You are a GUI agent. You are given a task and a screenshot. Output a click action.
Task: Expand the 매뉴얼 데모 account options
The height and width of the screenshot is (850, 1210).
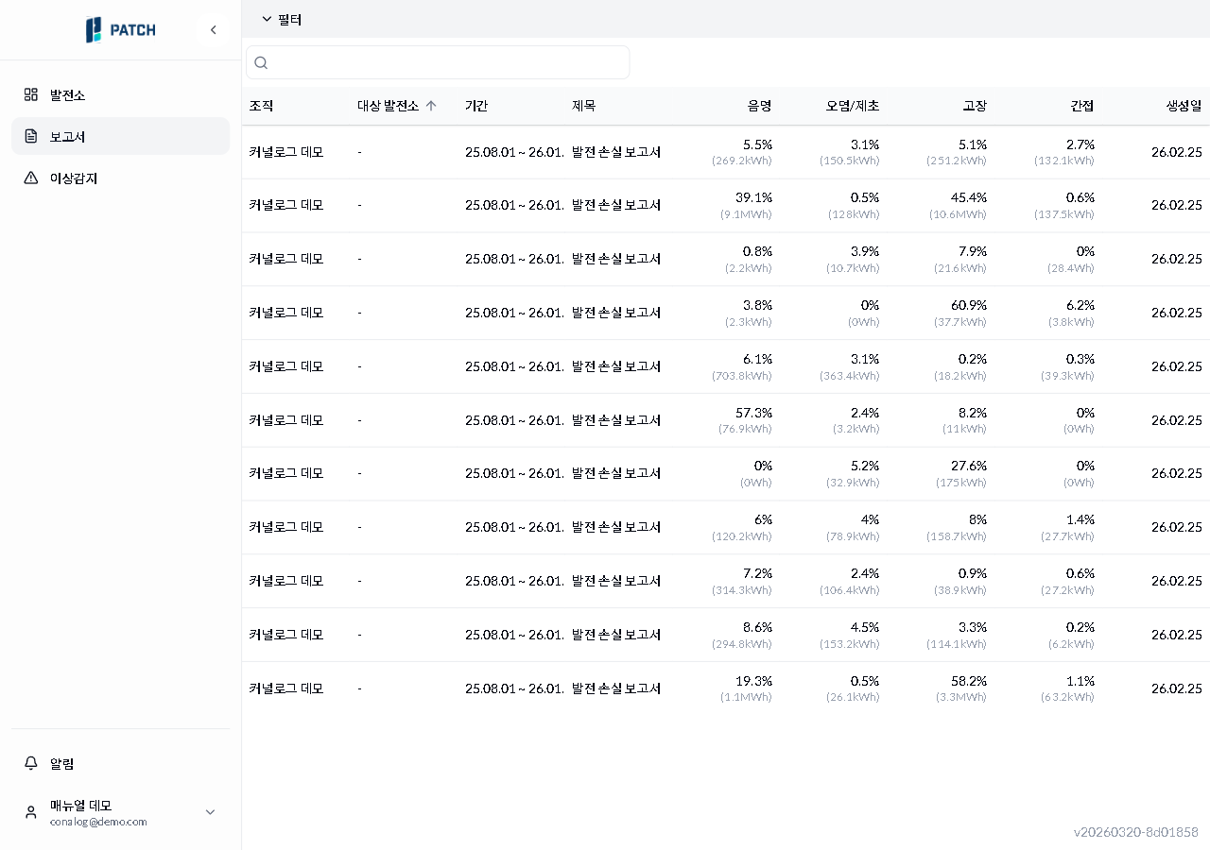[x=210, y=811]
